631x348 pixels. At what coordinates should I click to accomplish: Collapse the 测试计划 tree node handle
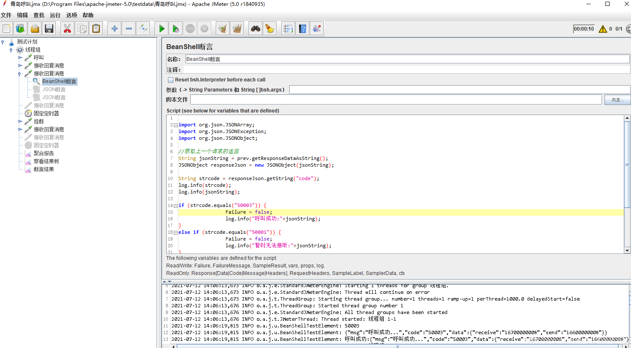pos(3,42)
